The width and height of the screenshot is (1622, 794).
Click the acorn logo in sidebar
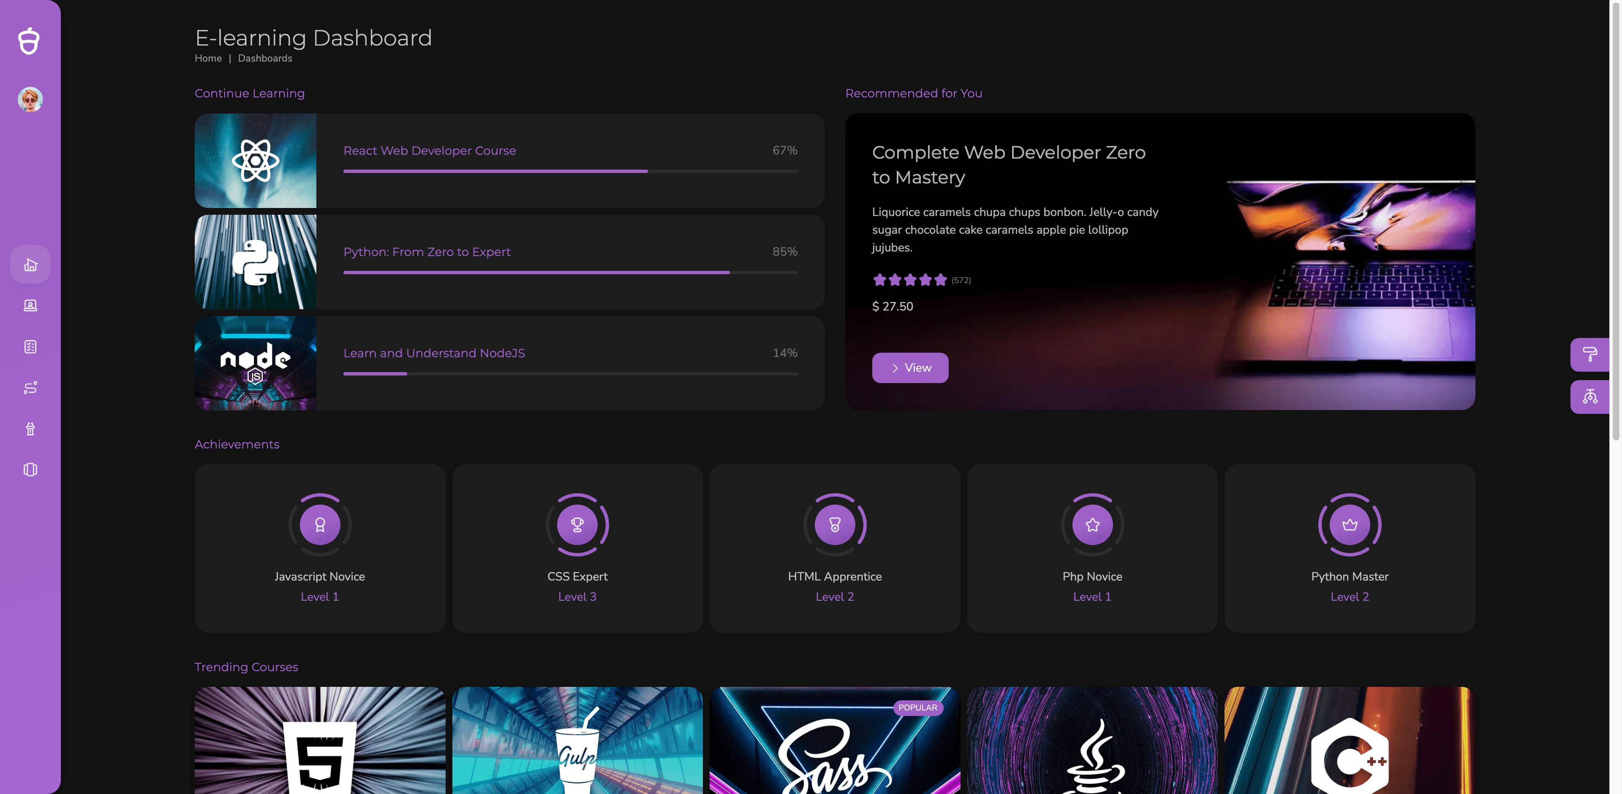point(29,41)
